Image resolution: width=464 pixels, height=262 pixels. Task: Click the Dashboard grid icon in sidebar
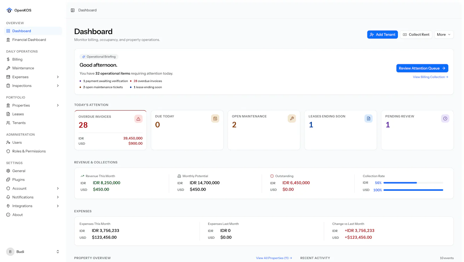tap(8, 31)
